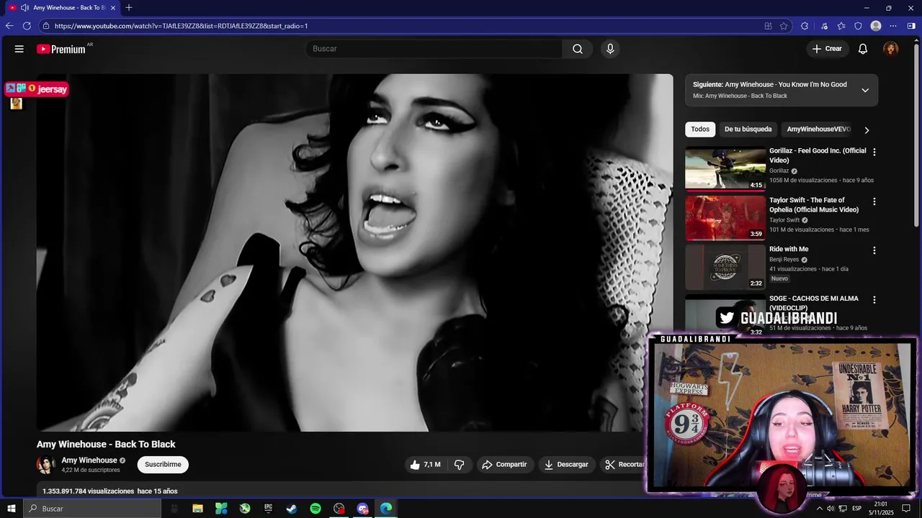
Task: Open the Benji Reyes channel link
Action: tap(784, 260)
